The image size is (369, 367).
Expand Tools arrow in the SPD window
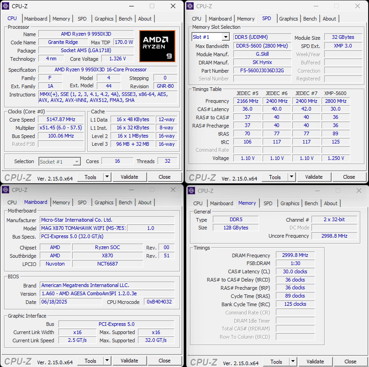(291, 177)
